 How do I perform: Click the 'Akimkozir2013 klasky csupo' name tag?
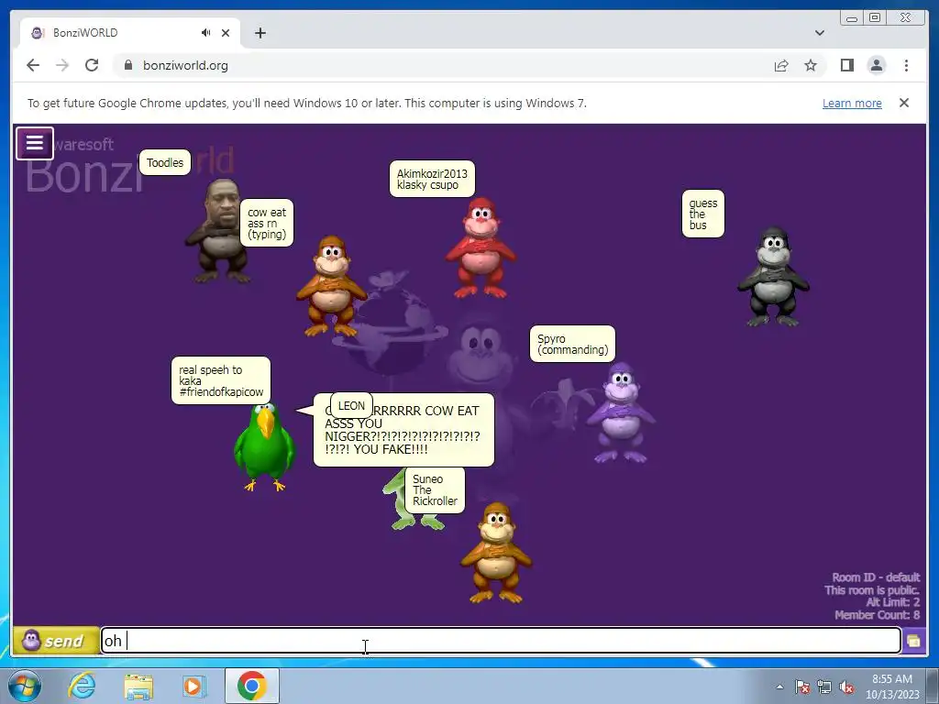point(432,179)
